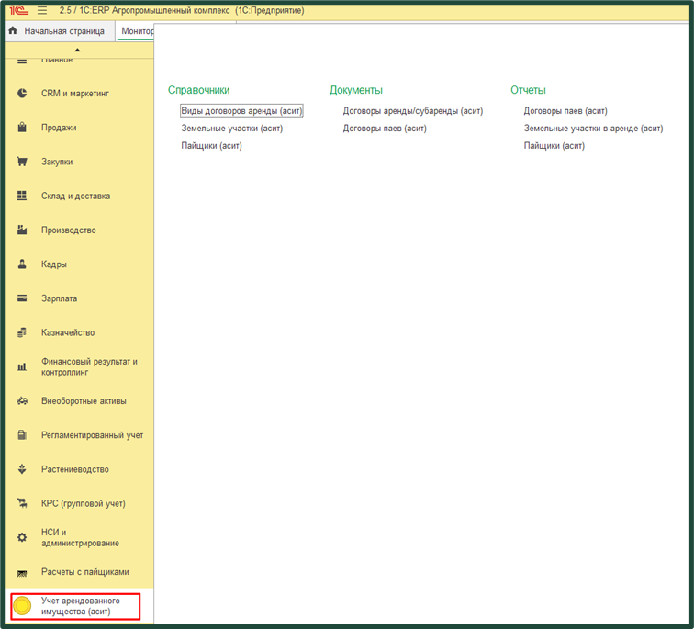
Task: Open the Зарплата section
Action: 60,298
